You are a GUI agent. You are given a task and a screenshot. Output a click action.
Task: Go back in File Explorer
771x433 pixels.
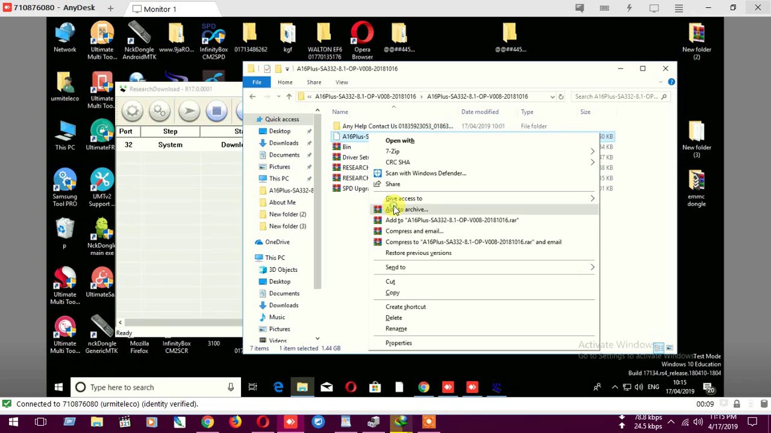[x=252, y=96]
